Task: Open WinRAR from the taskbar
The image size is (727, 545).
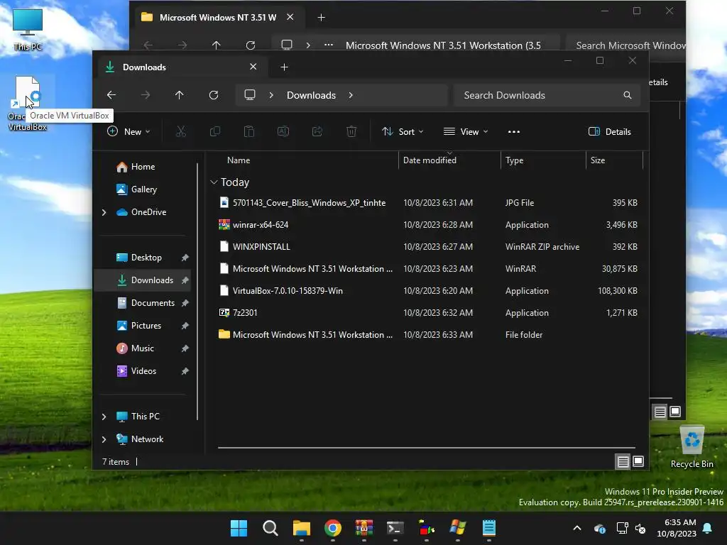Action: coord(364,528)
